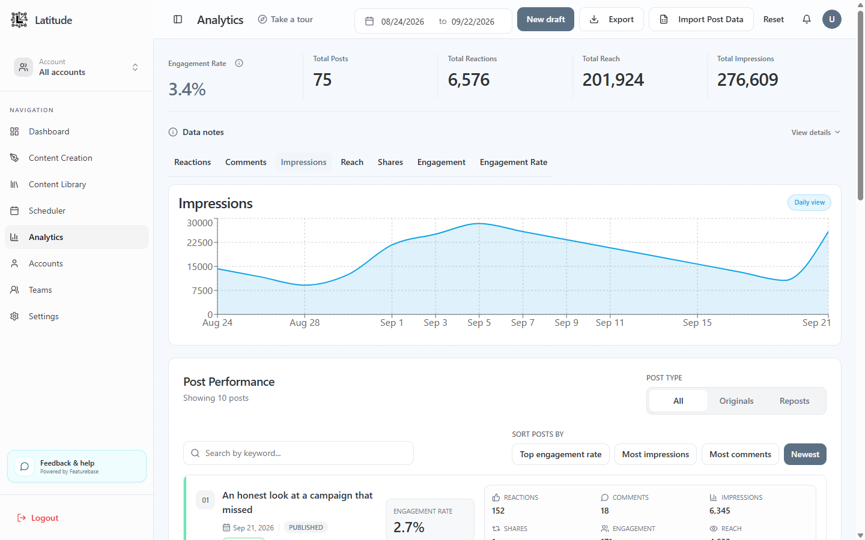Open Settings from the sidebar

pos(77,316)
